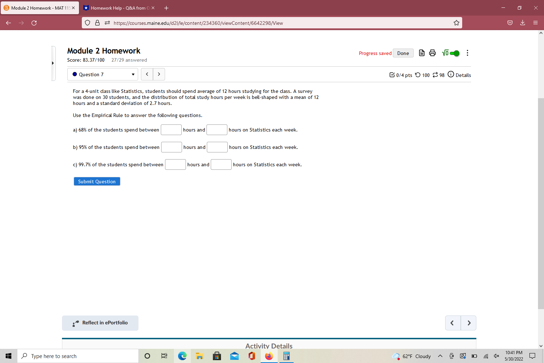
Task: Click the first answer box for part a
Action: pyautogui.click(x=171, y=129)
